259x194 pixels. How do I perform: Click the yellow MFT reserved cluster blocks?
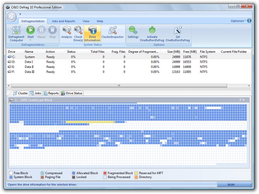[90, 122]
